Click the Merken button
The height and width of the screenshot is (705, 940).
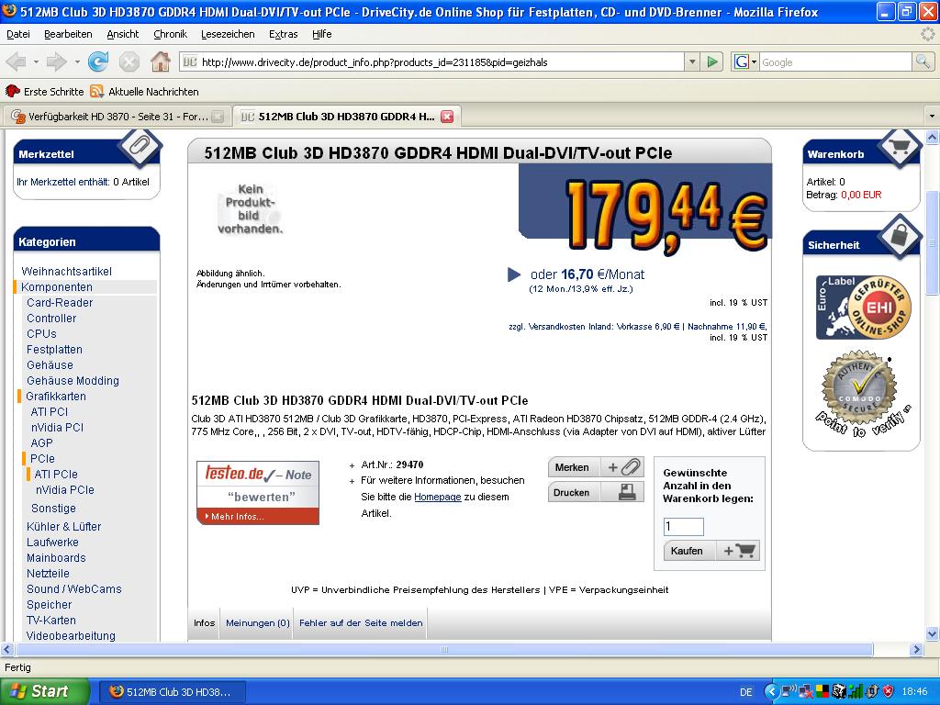(596, 467)
